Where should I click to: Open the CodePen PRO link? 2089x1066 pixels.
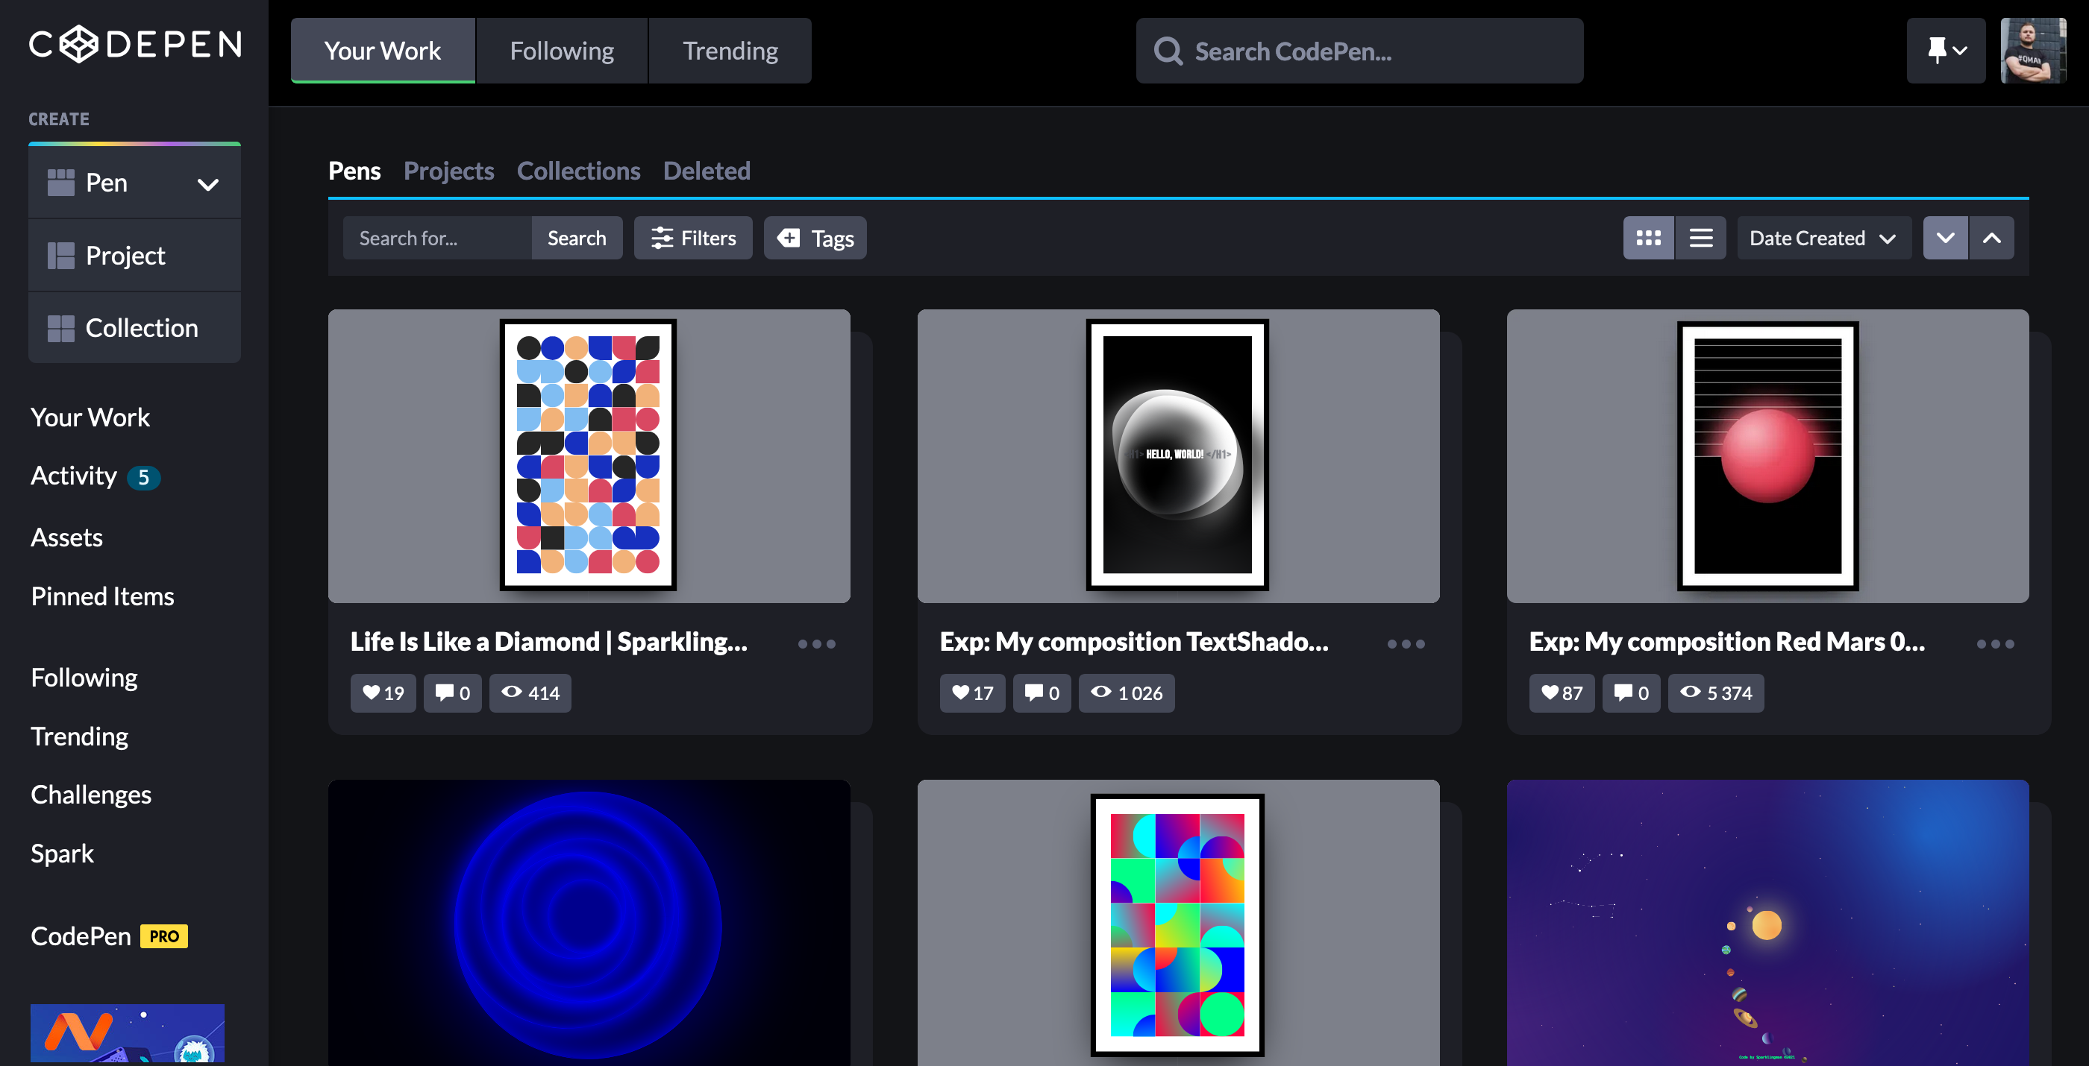[110, 936]
